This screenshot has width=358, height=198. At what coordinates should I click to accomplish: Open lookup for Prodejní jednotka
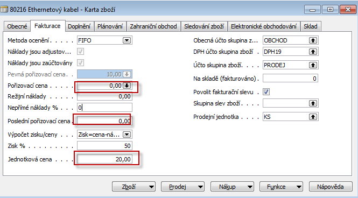tap(313, 117)
